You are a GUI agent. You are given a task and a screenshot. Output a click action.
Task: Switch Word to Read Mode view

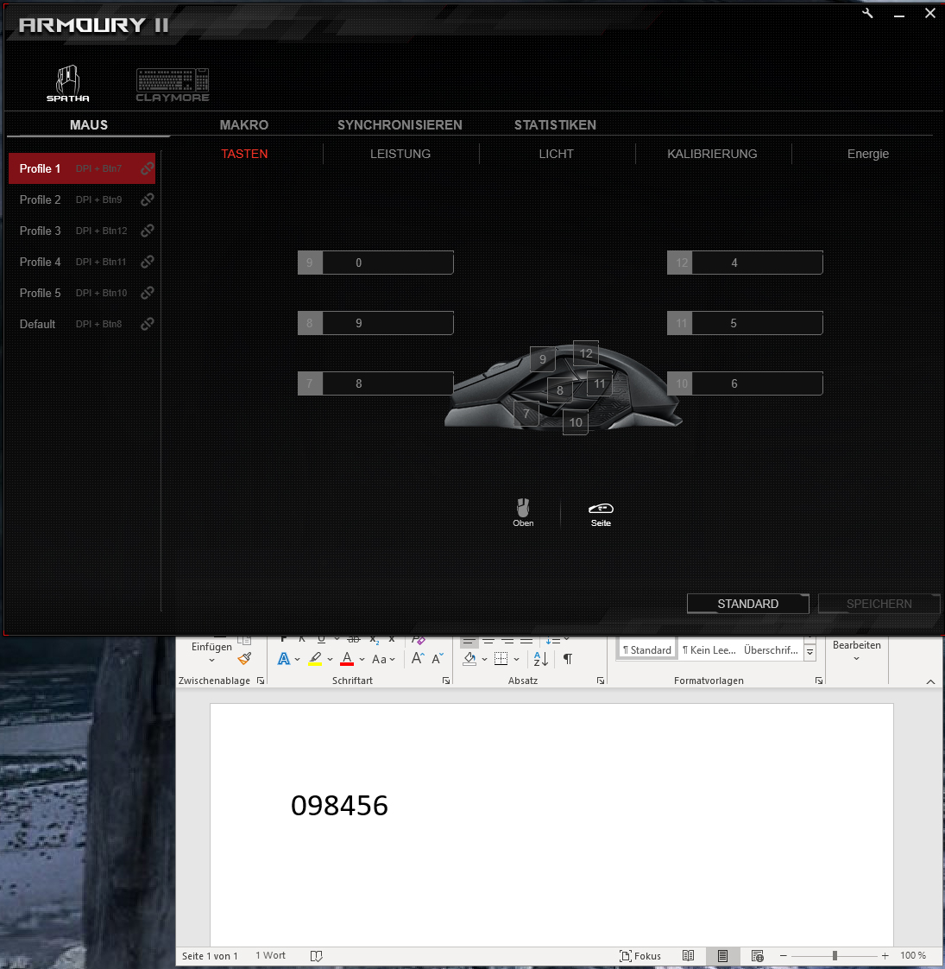click(688, 956)
